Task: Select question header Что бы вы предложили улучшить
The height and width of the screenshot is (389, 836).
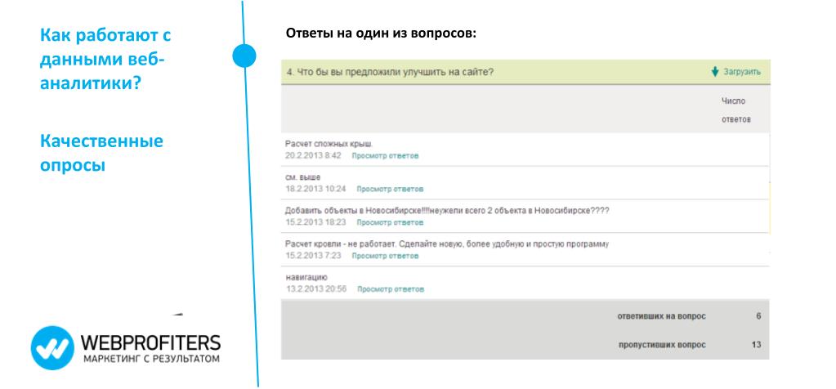Action: click(390, 72)
